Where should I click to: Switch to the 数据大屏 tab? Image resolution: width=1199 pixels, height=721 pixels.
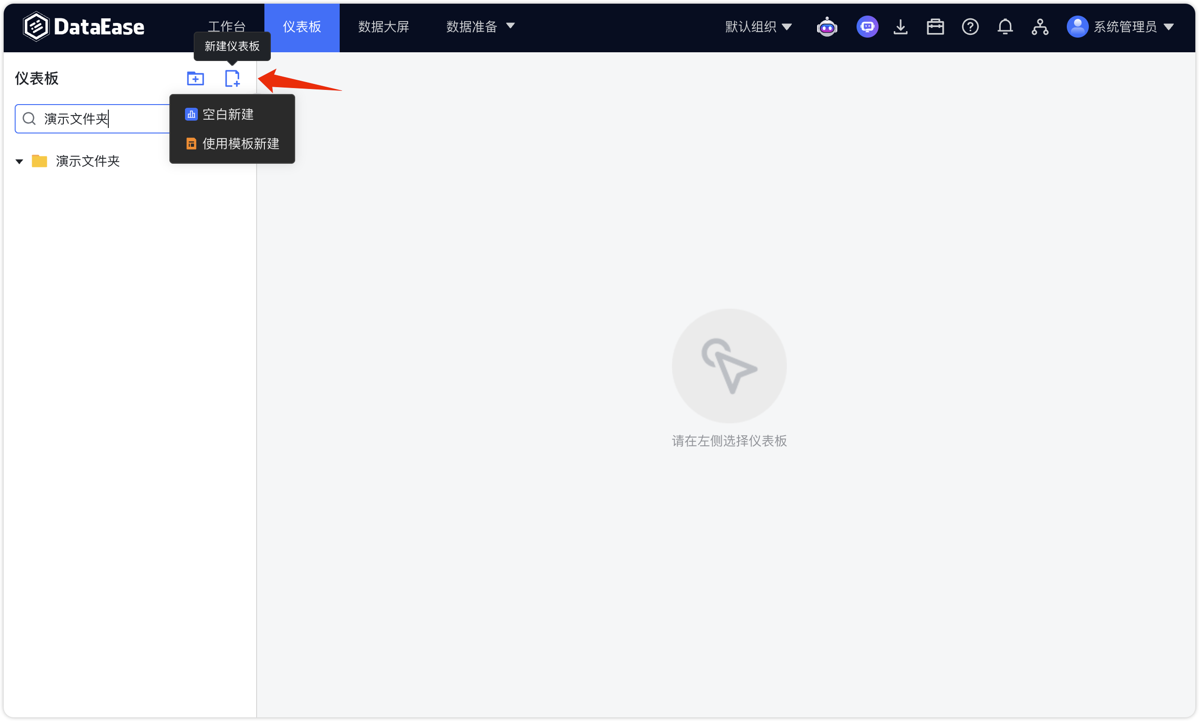point(384,27)
